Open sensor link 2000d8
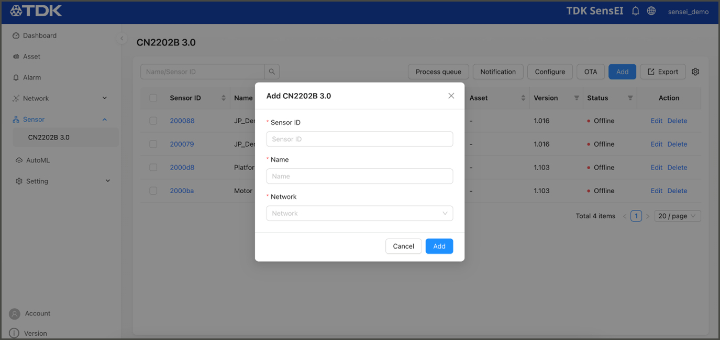Image resolution: width=720 pixels, height=340 pixels. pyautogui.click(x=182, y=168)
